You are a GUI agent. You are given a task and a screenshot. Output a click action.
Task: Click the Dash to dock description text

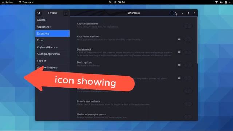click(125, 54)
